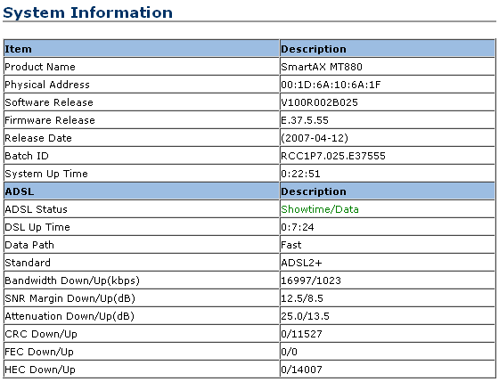Click the Batch ID value RCC1P7.025.E37555
This screenshot has width=499, height=382.
(333, 156)
